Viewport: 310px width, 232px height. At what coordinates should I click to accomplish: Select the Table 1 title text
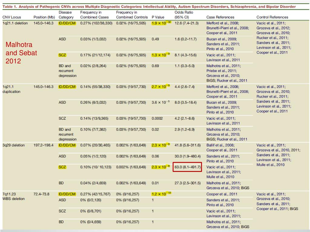(x=149, y=7)
